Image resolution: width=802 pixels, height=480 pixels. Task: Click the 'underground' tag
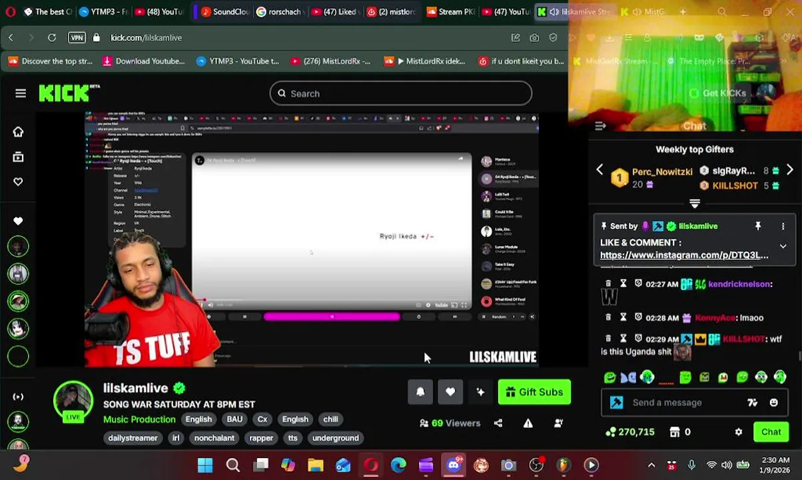pos(336,438)
